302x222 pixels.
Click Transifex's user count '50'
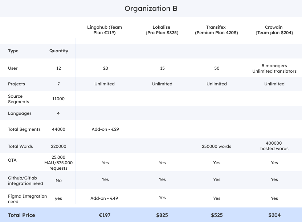pyautogui.click(x=217, y=68)
